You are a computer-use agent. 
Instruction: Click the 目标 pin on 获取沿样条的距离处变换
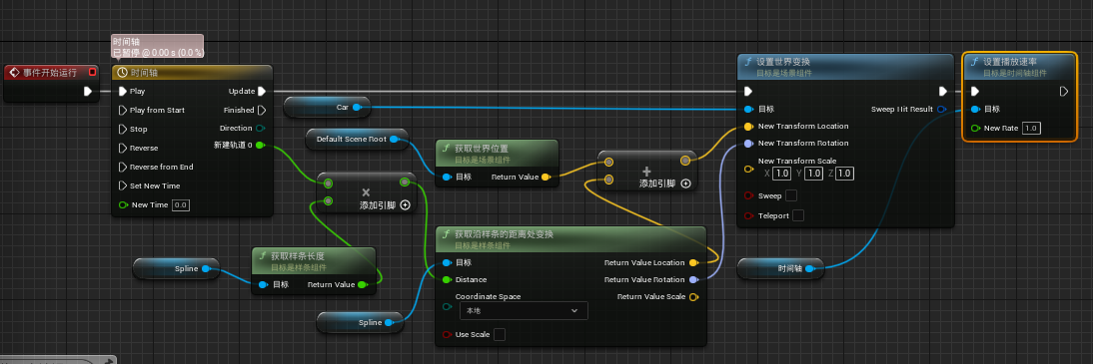447,263
